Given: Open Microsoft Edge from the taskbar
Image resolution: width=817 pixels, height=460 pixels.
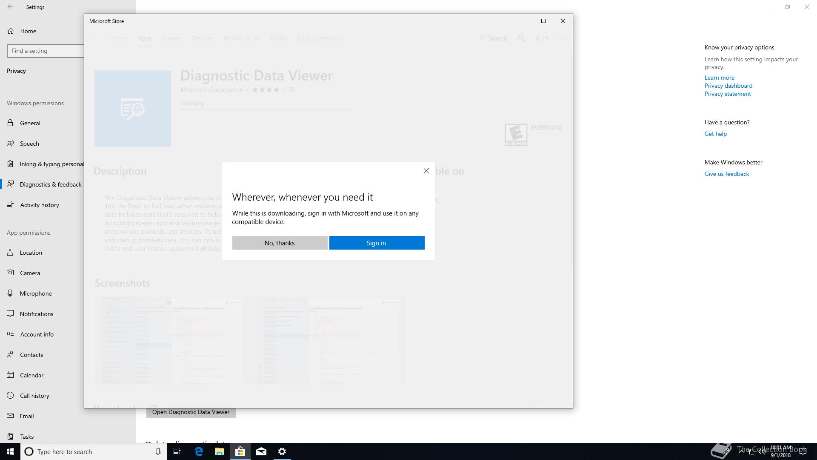Looking at the screenshot, I should 199,451.
